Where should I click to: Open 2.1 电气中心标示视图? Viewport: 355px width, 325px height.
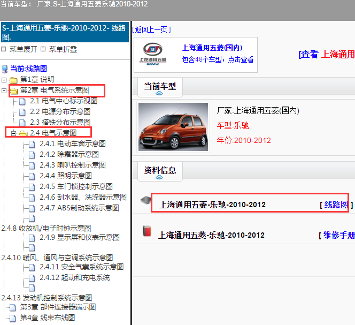click(x=64, y=101)
